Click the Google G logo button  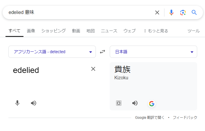(x=152, y=104)
